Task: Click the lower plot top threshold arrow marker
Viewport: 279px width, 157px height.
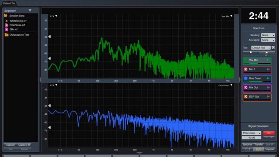Action: [x=50, y=106]
